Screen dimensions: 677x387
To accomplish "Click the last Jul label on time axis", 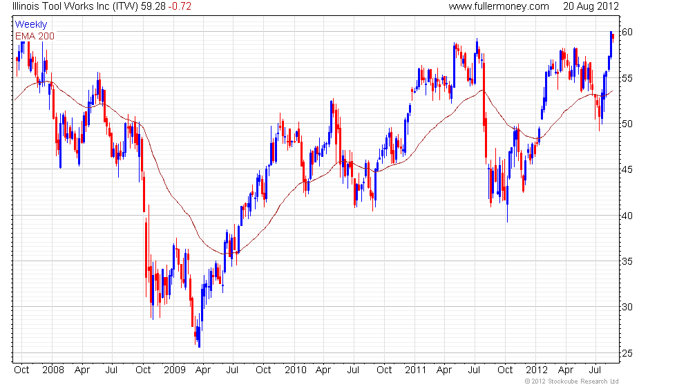I will coord(595,370).
